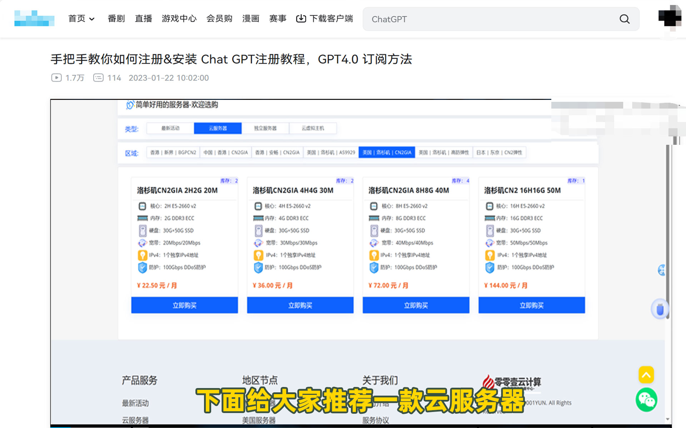Click the CPU core icon in 4H4G 30M card
The image size is (686, 428).
258,206
